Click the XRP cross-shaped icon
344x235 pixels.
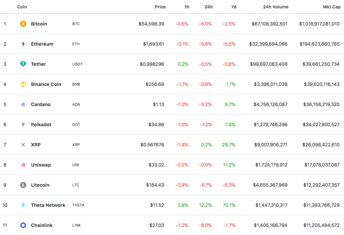click(23, 145)
